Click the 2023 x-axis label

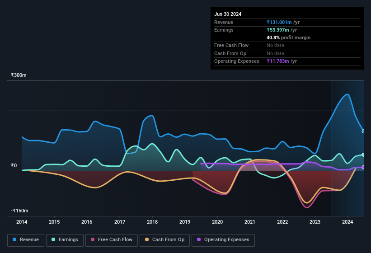[315, 222]
